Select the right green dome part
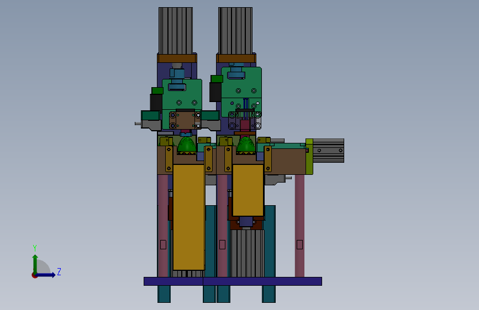The height and width of the screenshot is (310, 479). [x=246, y=145]
